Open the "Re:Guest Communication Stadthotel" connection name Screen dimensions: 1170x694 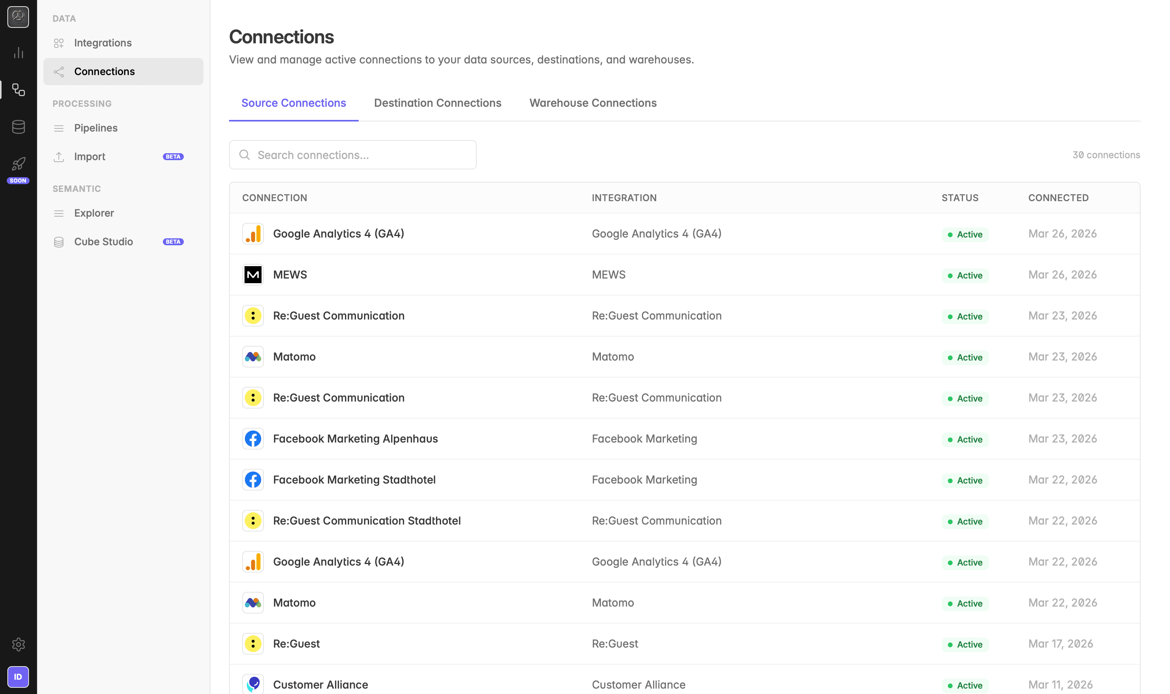pyautogui.click(x=367, y=521)
